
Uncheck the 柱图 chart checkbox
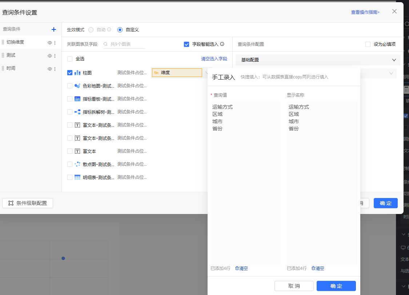point(70,73)
